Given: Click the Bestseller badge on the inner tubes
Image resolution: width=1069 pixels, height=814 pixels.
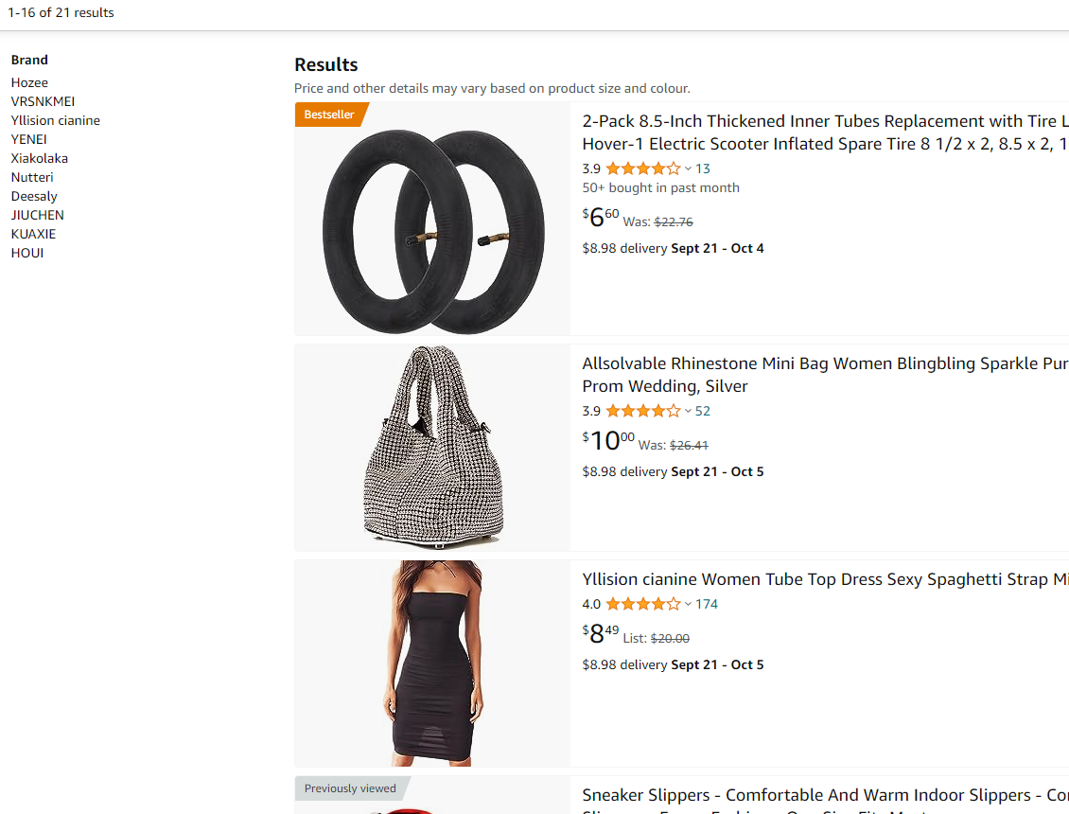Looking at the screenshot, I should [329, 115].
